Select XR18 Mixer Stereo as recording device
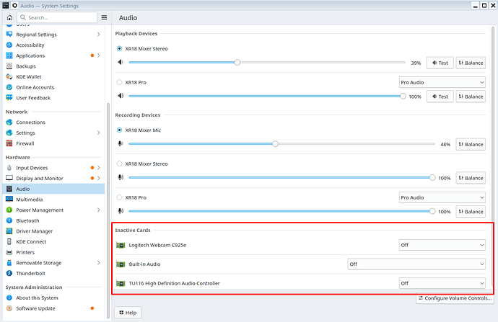Viewport: 498px width, 322px height. point(119,164)
